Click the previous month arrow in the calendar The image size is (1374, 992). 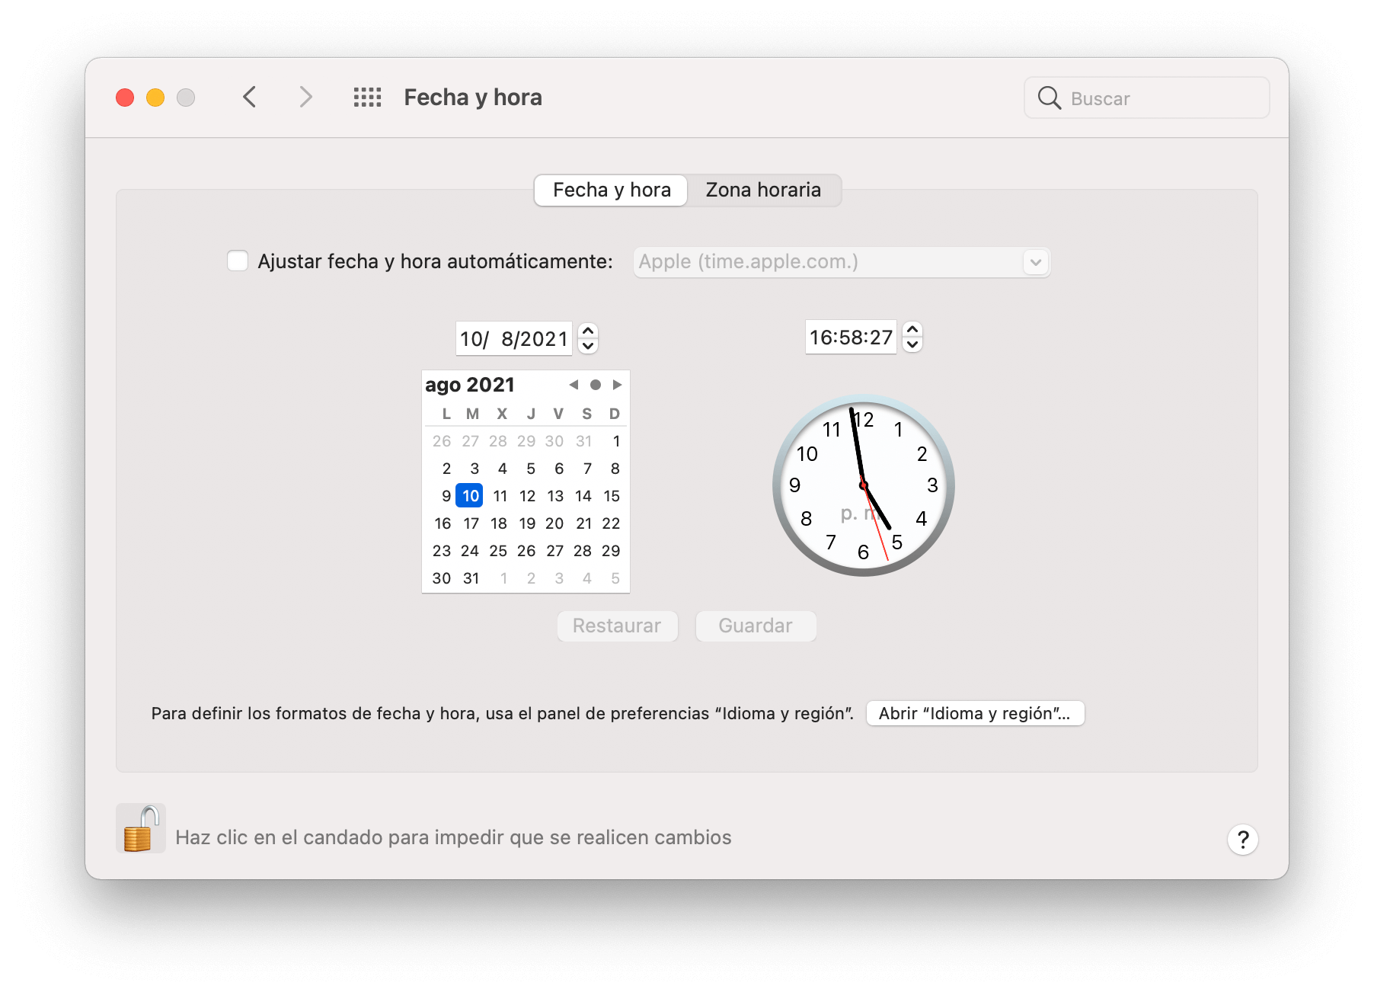[574, 385]
